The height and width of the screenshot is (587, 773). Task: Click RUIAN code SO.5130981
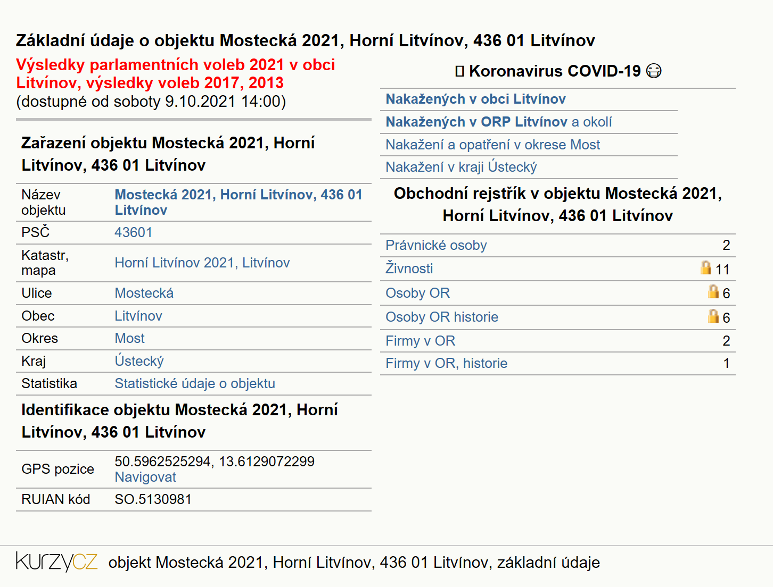153,499
